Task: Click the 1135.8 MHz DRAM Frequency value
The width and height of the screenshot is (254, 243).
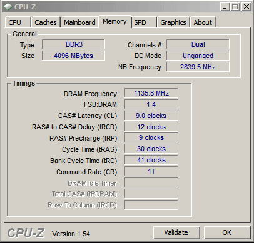Action: coord(151,93)
